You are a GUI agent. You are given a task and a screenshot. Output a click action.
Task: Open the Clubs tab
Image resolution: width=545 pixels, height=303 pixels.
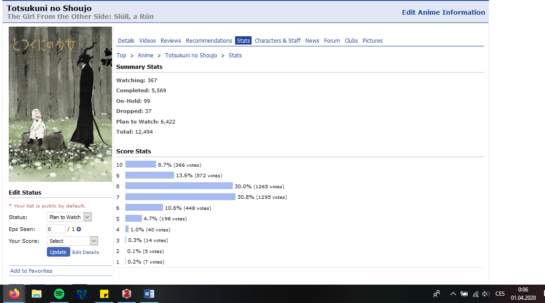pyautogui.click(x=351, y=41)
